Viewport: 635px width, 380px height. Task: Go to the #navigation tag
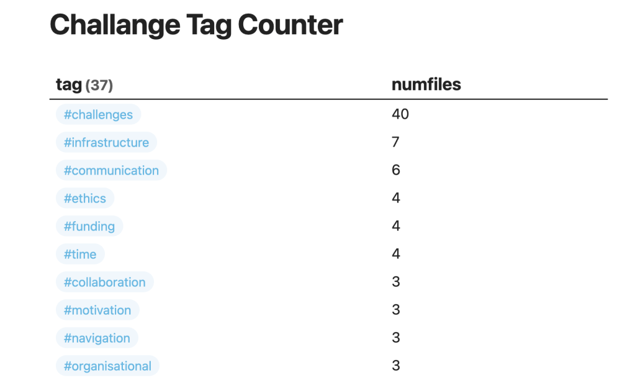pyautogui.click(x=97, y=338)
